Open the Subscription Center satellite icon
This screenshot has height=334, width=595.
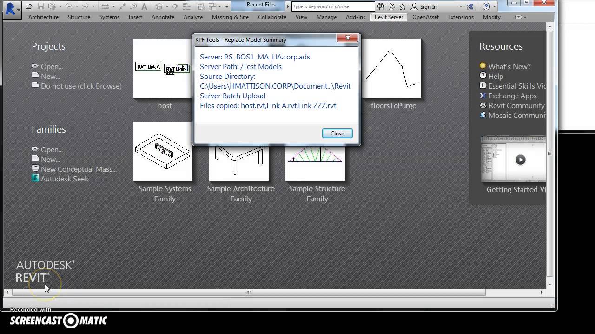pos(392,6)
